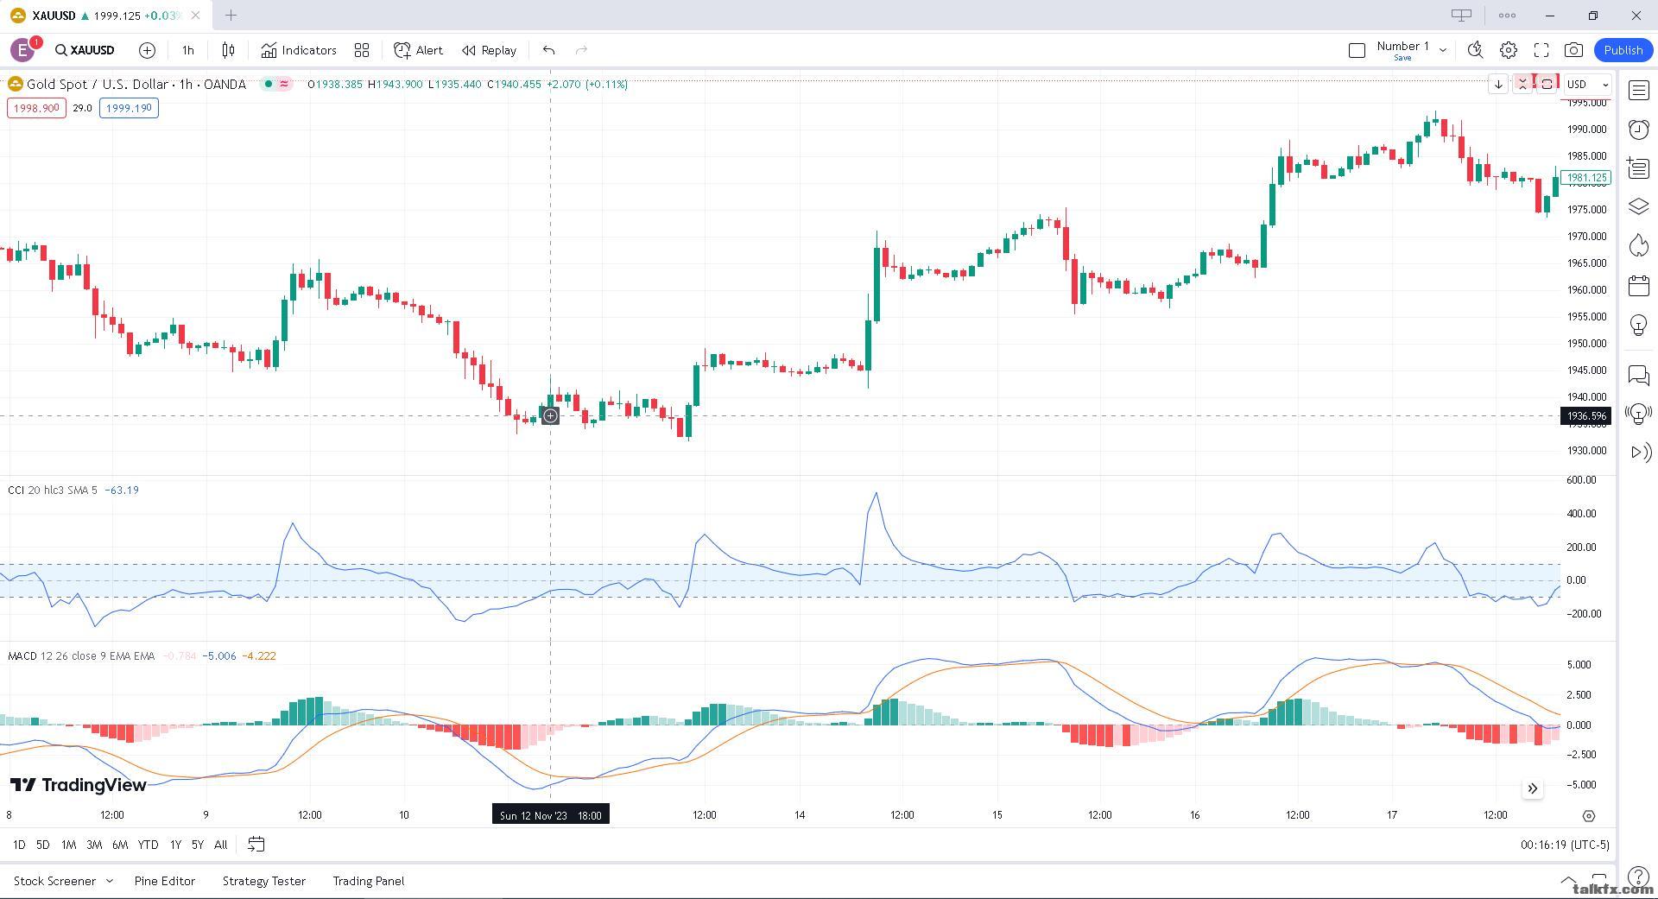Viewport: 1658px width, 899px height.
Task: Select the 1Y date range
Action: (x=175, y=845)
